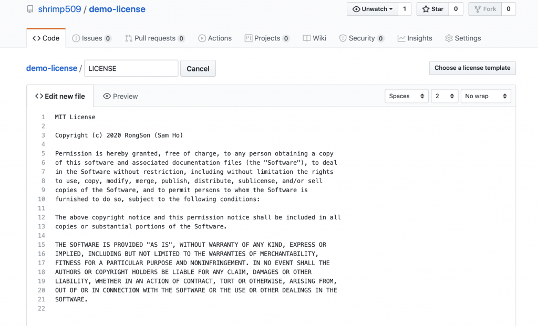Click line "AUTHORS OR COPYRIGHT HOLDERS BE LIABLE"
The width and height of the screenshot is (538, 326).
pyautogui.click(x=183, y=272)
